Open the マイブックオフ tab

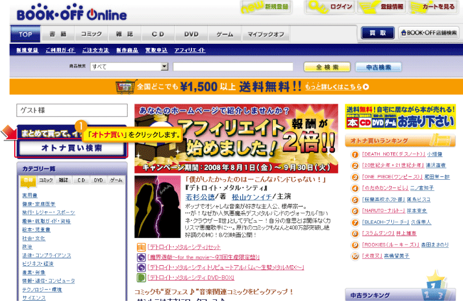point(265,34)
